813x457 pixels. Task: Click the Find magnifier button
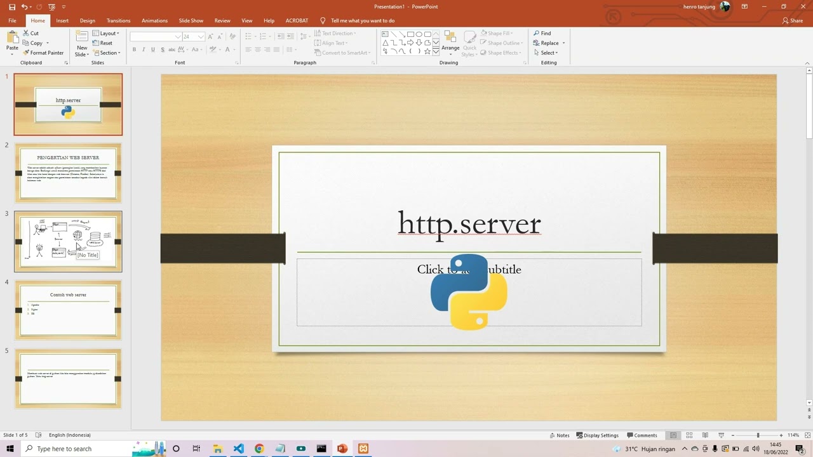click(x=542, y=33)
